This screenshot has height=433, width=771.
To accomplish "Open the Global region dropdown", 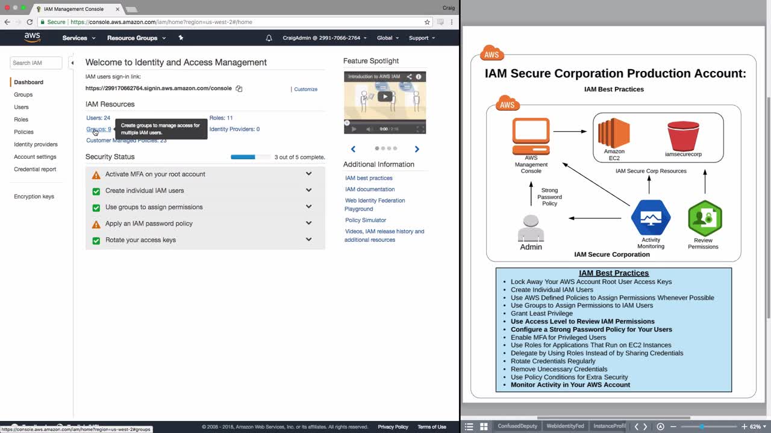I will 388,38.
